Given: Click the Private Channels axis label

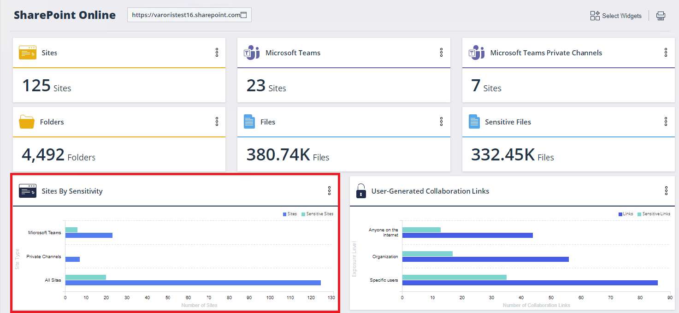Looking at the screenshot, I should click(x=44, y=257).
